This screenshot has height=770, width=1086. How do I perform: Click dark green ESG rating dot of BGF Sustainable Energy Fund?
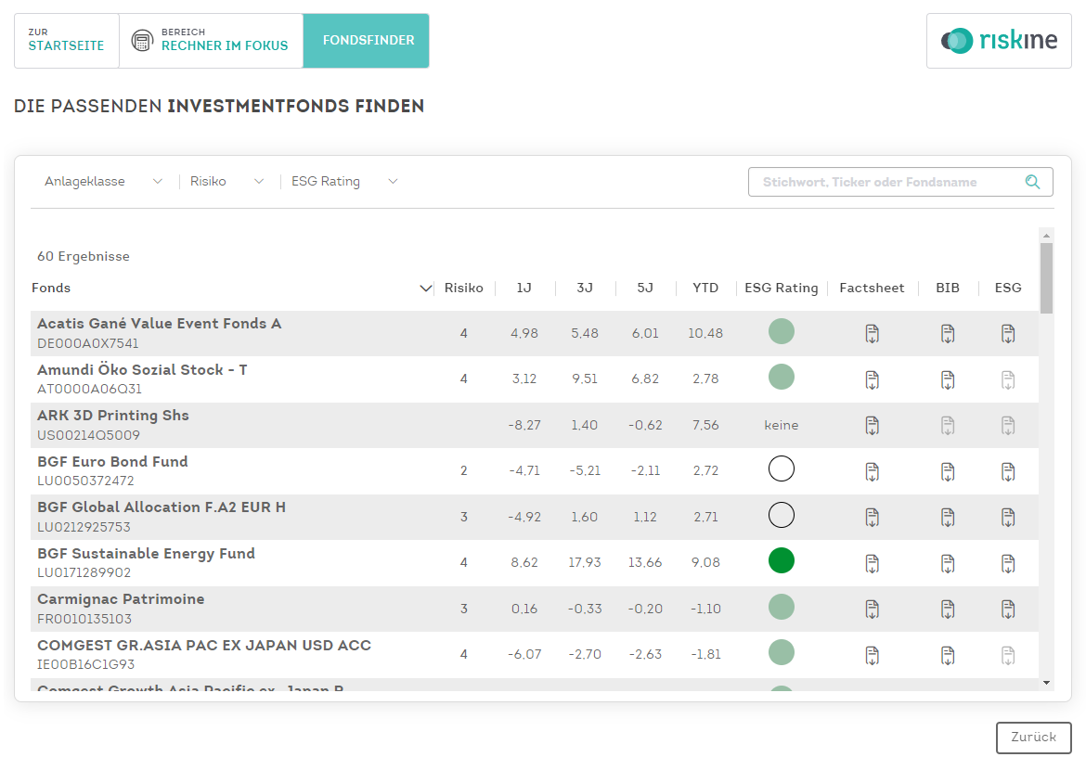pyautogui.click(x=782, y=561)
